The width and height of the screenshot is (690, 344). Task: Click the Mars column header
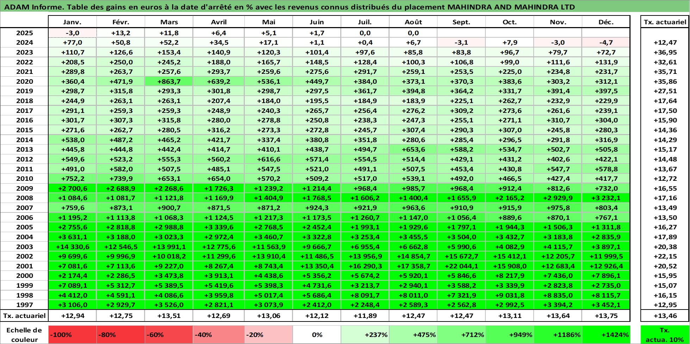(x=169, y=22)
